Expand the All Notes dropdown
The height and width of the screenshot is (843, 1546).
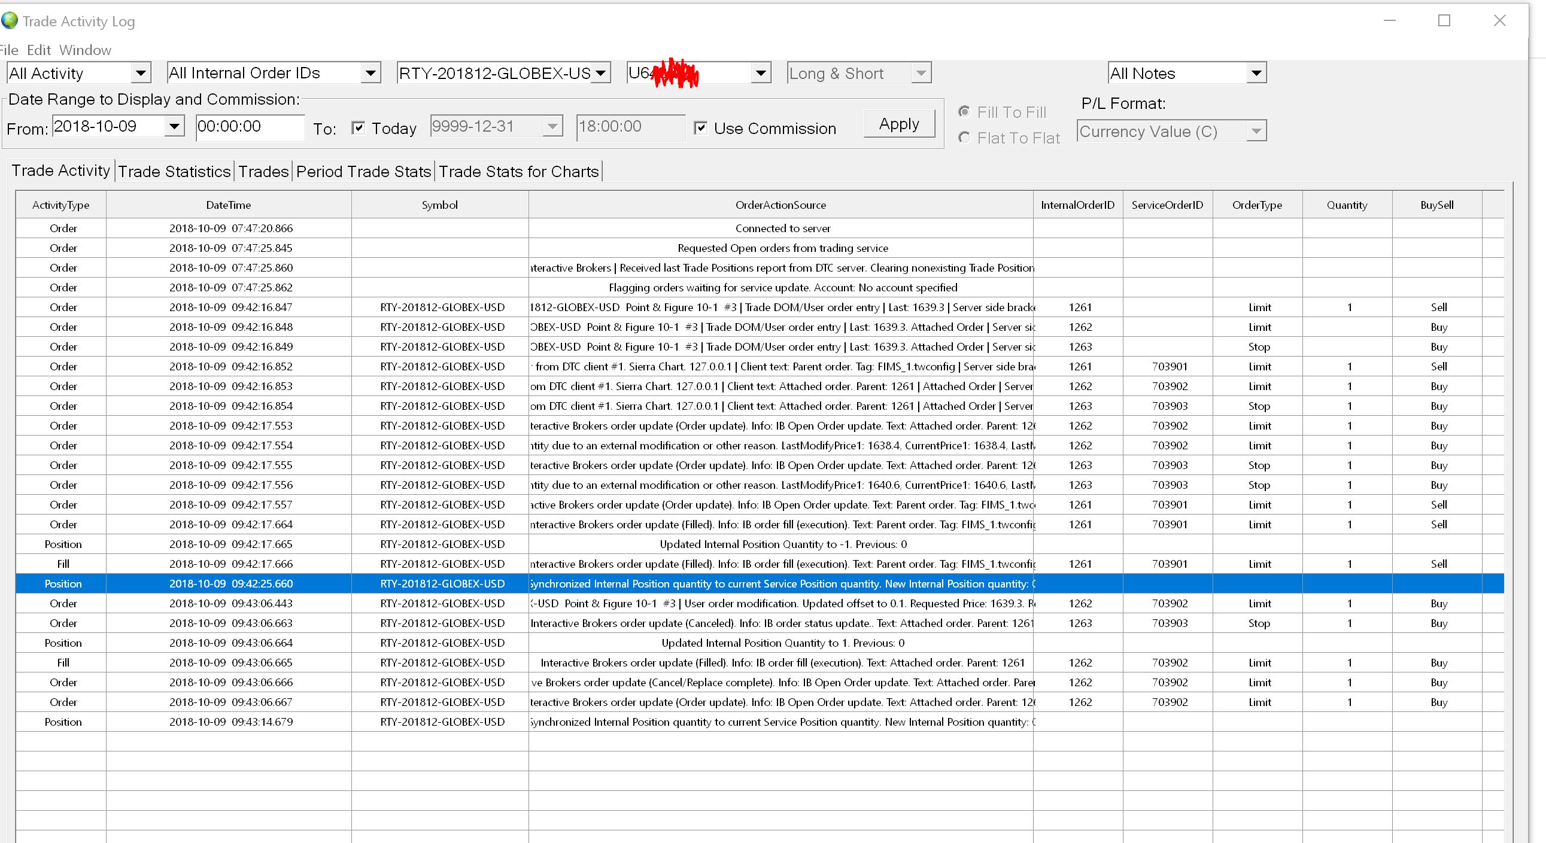point(1256,73)
